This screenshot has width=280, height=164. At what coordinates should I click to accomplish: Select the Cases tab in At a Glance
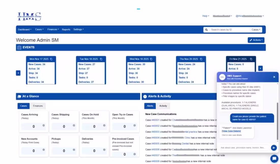(23, 106)
